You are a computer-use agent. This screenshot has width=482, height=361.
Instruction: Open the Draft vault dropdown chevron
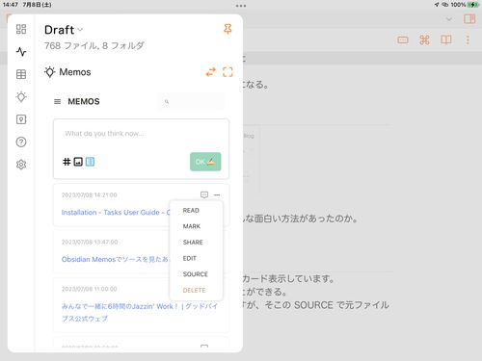click(x=80, y=30)
